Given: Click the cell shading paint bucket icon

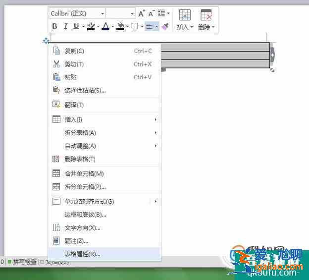Looking at the screenshot, I should click(x=120, y=26).
